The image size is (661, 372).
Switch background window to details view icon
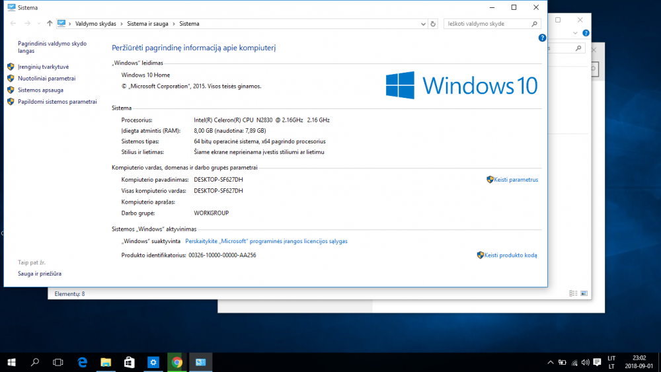click(573, 293)
